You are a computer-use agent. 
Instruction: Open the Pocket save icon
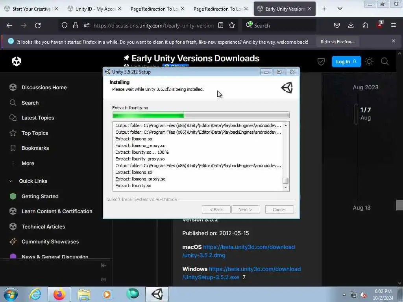pyautogui.click(x=337, y=25)
